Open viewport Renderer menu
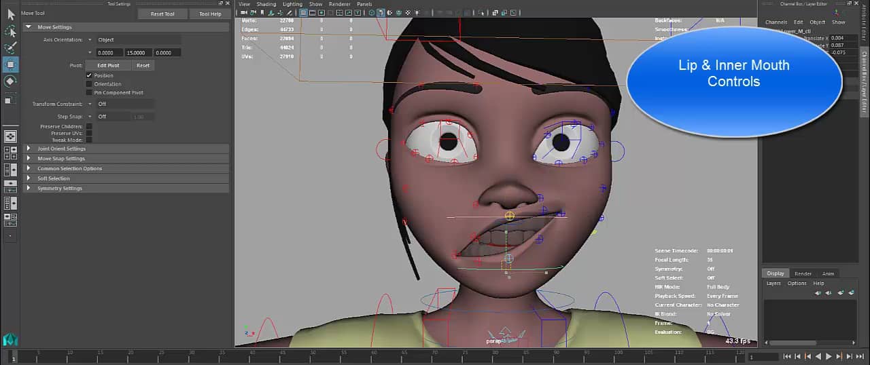 [x=340, y=4]
